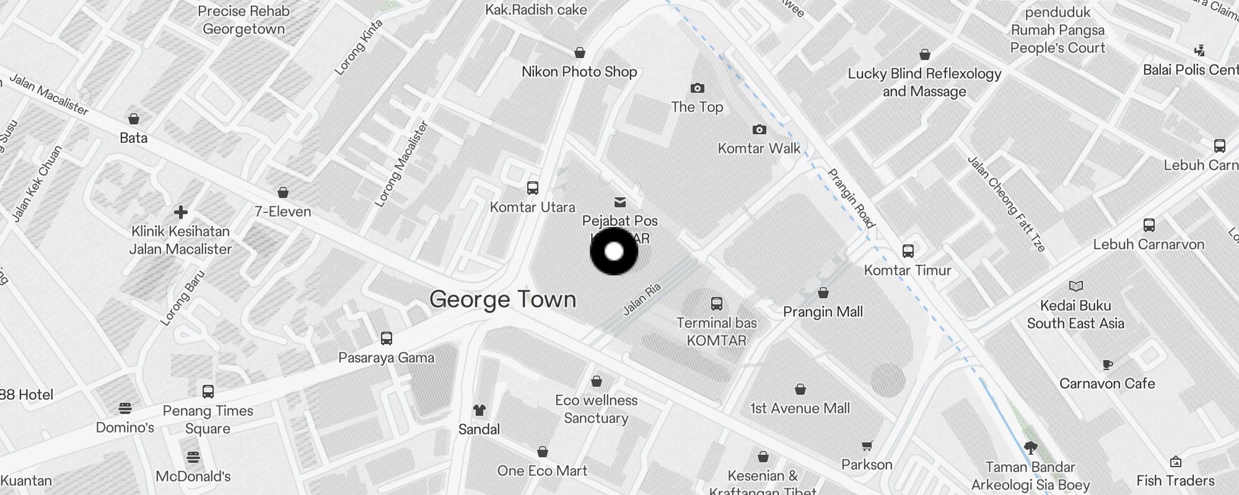Open the Kedai Buku book icon
The image size is (1239, 495).
(1076, 286)
